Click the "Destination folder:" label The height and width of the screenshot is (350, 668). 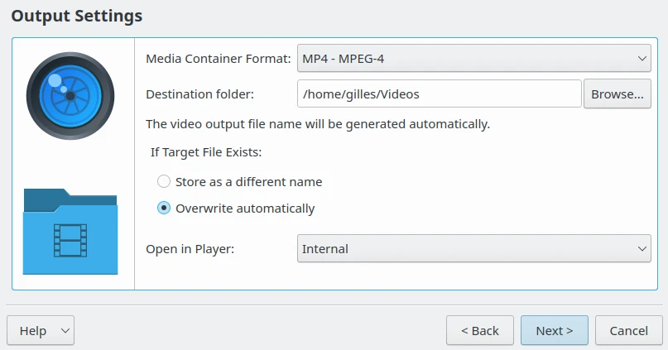[x=199, y=94]
